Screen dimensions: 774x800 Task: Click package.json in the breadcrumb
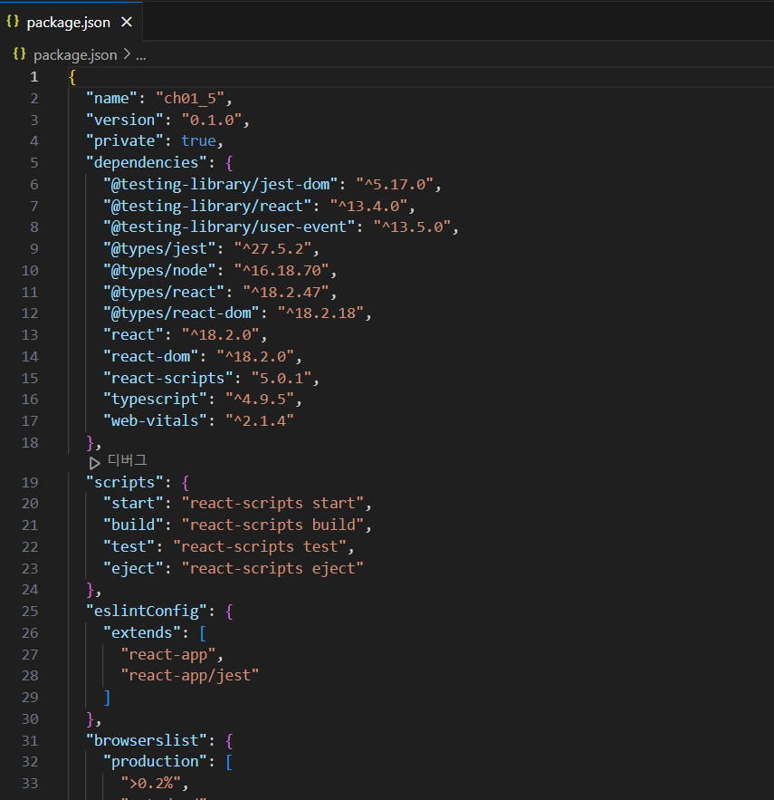(x=75, y=54)
